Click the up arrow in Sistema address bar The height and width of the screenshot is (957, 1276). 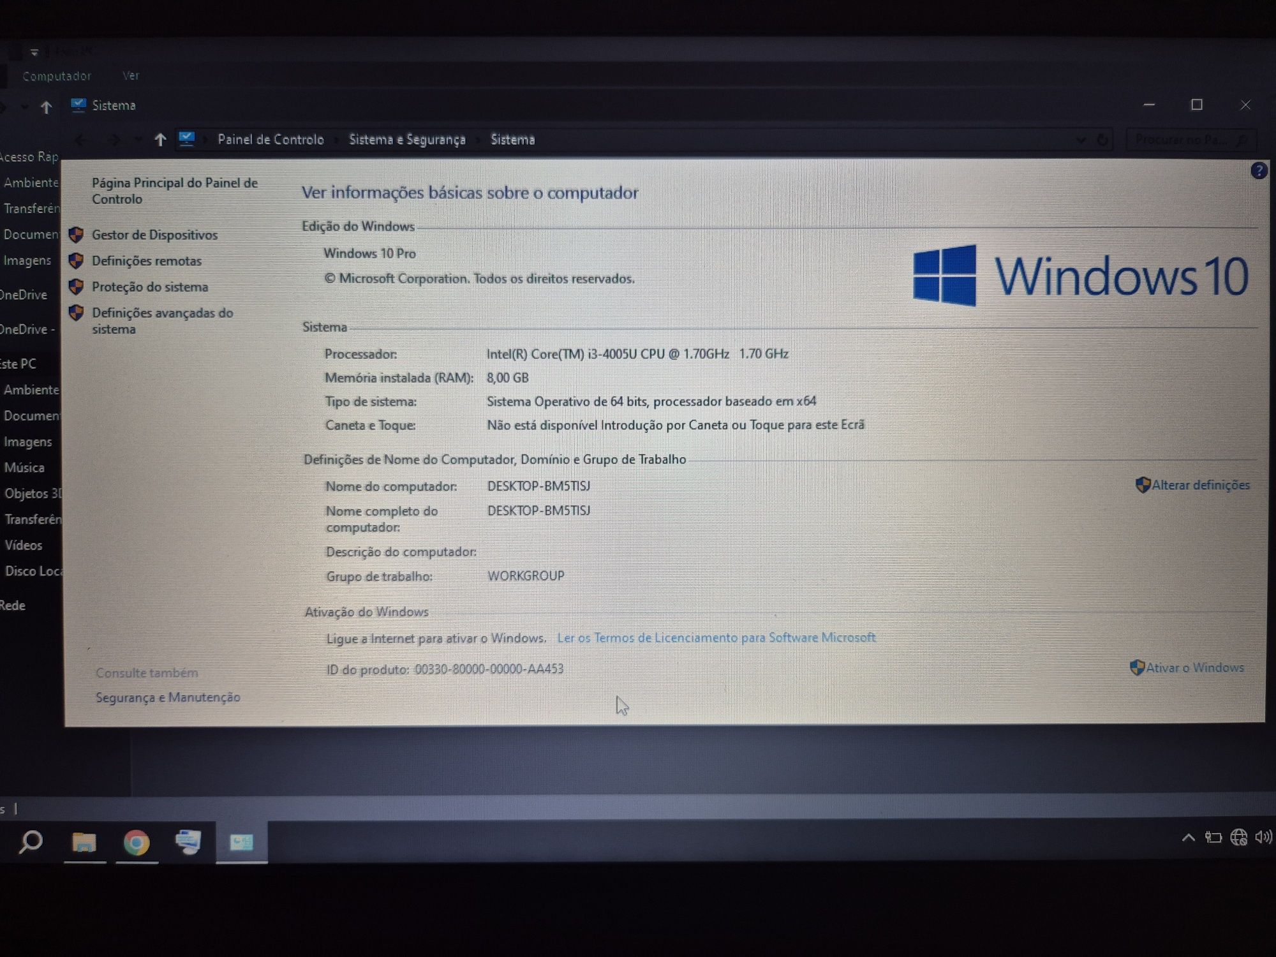160,140
